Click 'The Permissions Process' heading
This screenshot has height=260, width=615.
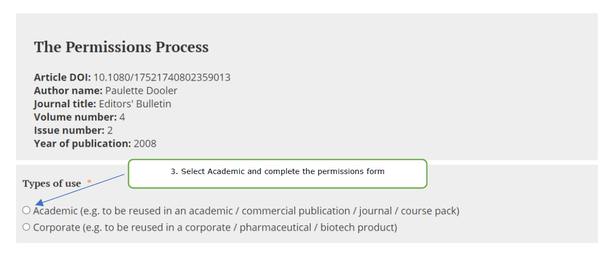pyautogui.click(x=121, y=47)
